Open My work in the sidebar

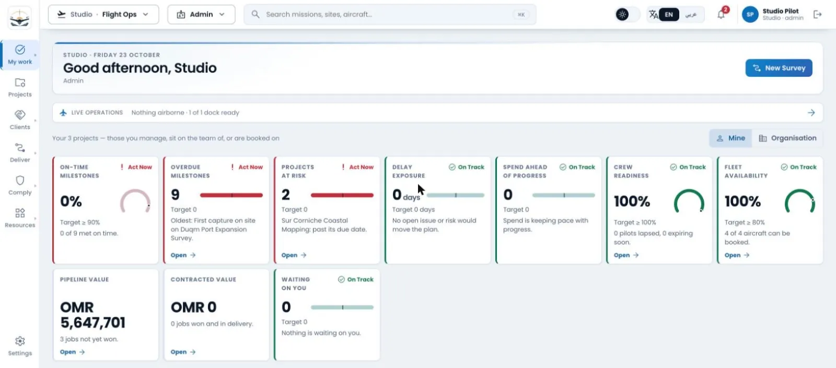point(20,55)
